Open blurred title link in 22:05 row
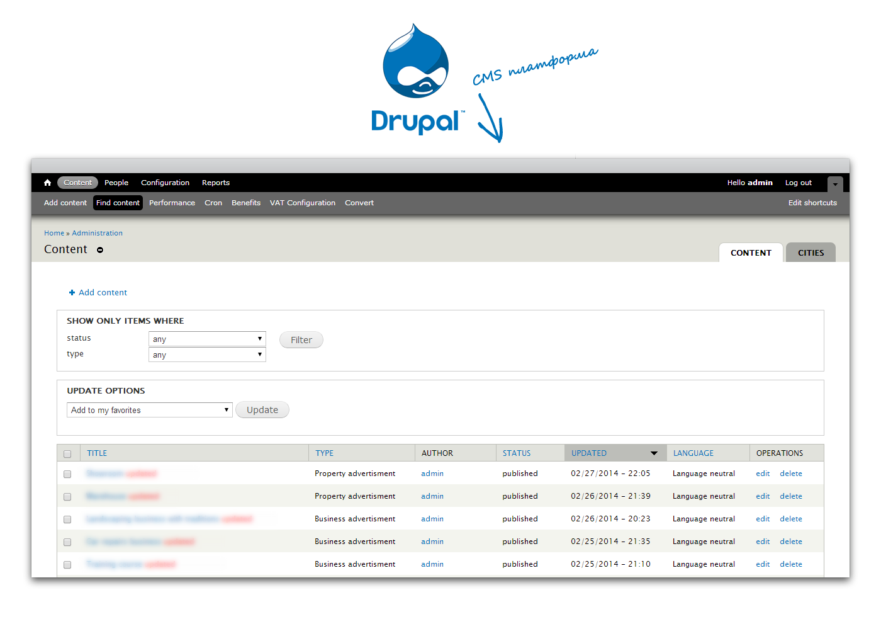 point(105,474)
